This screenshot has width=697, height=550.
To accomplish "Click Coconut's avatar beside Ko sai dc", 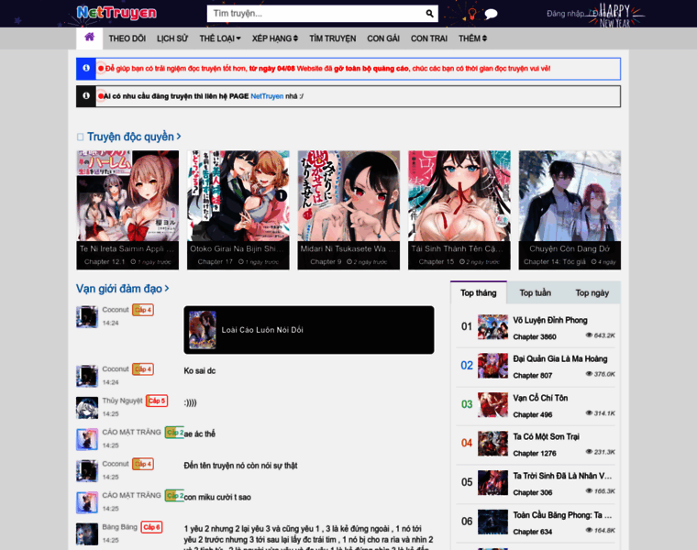I will 87,376.
